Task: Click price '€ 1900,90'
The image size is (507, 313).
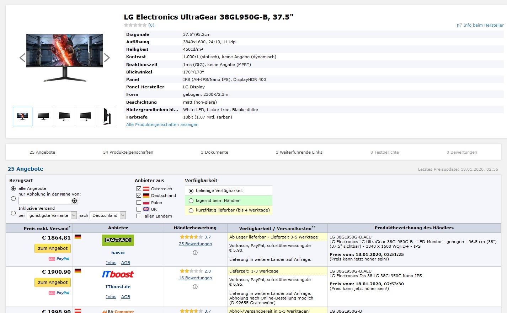Action: coord(56,272)
